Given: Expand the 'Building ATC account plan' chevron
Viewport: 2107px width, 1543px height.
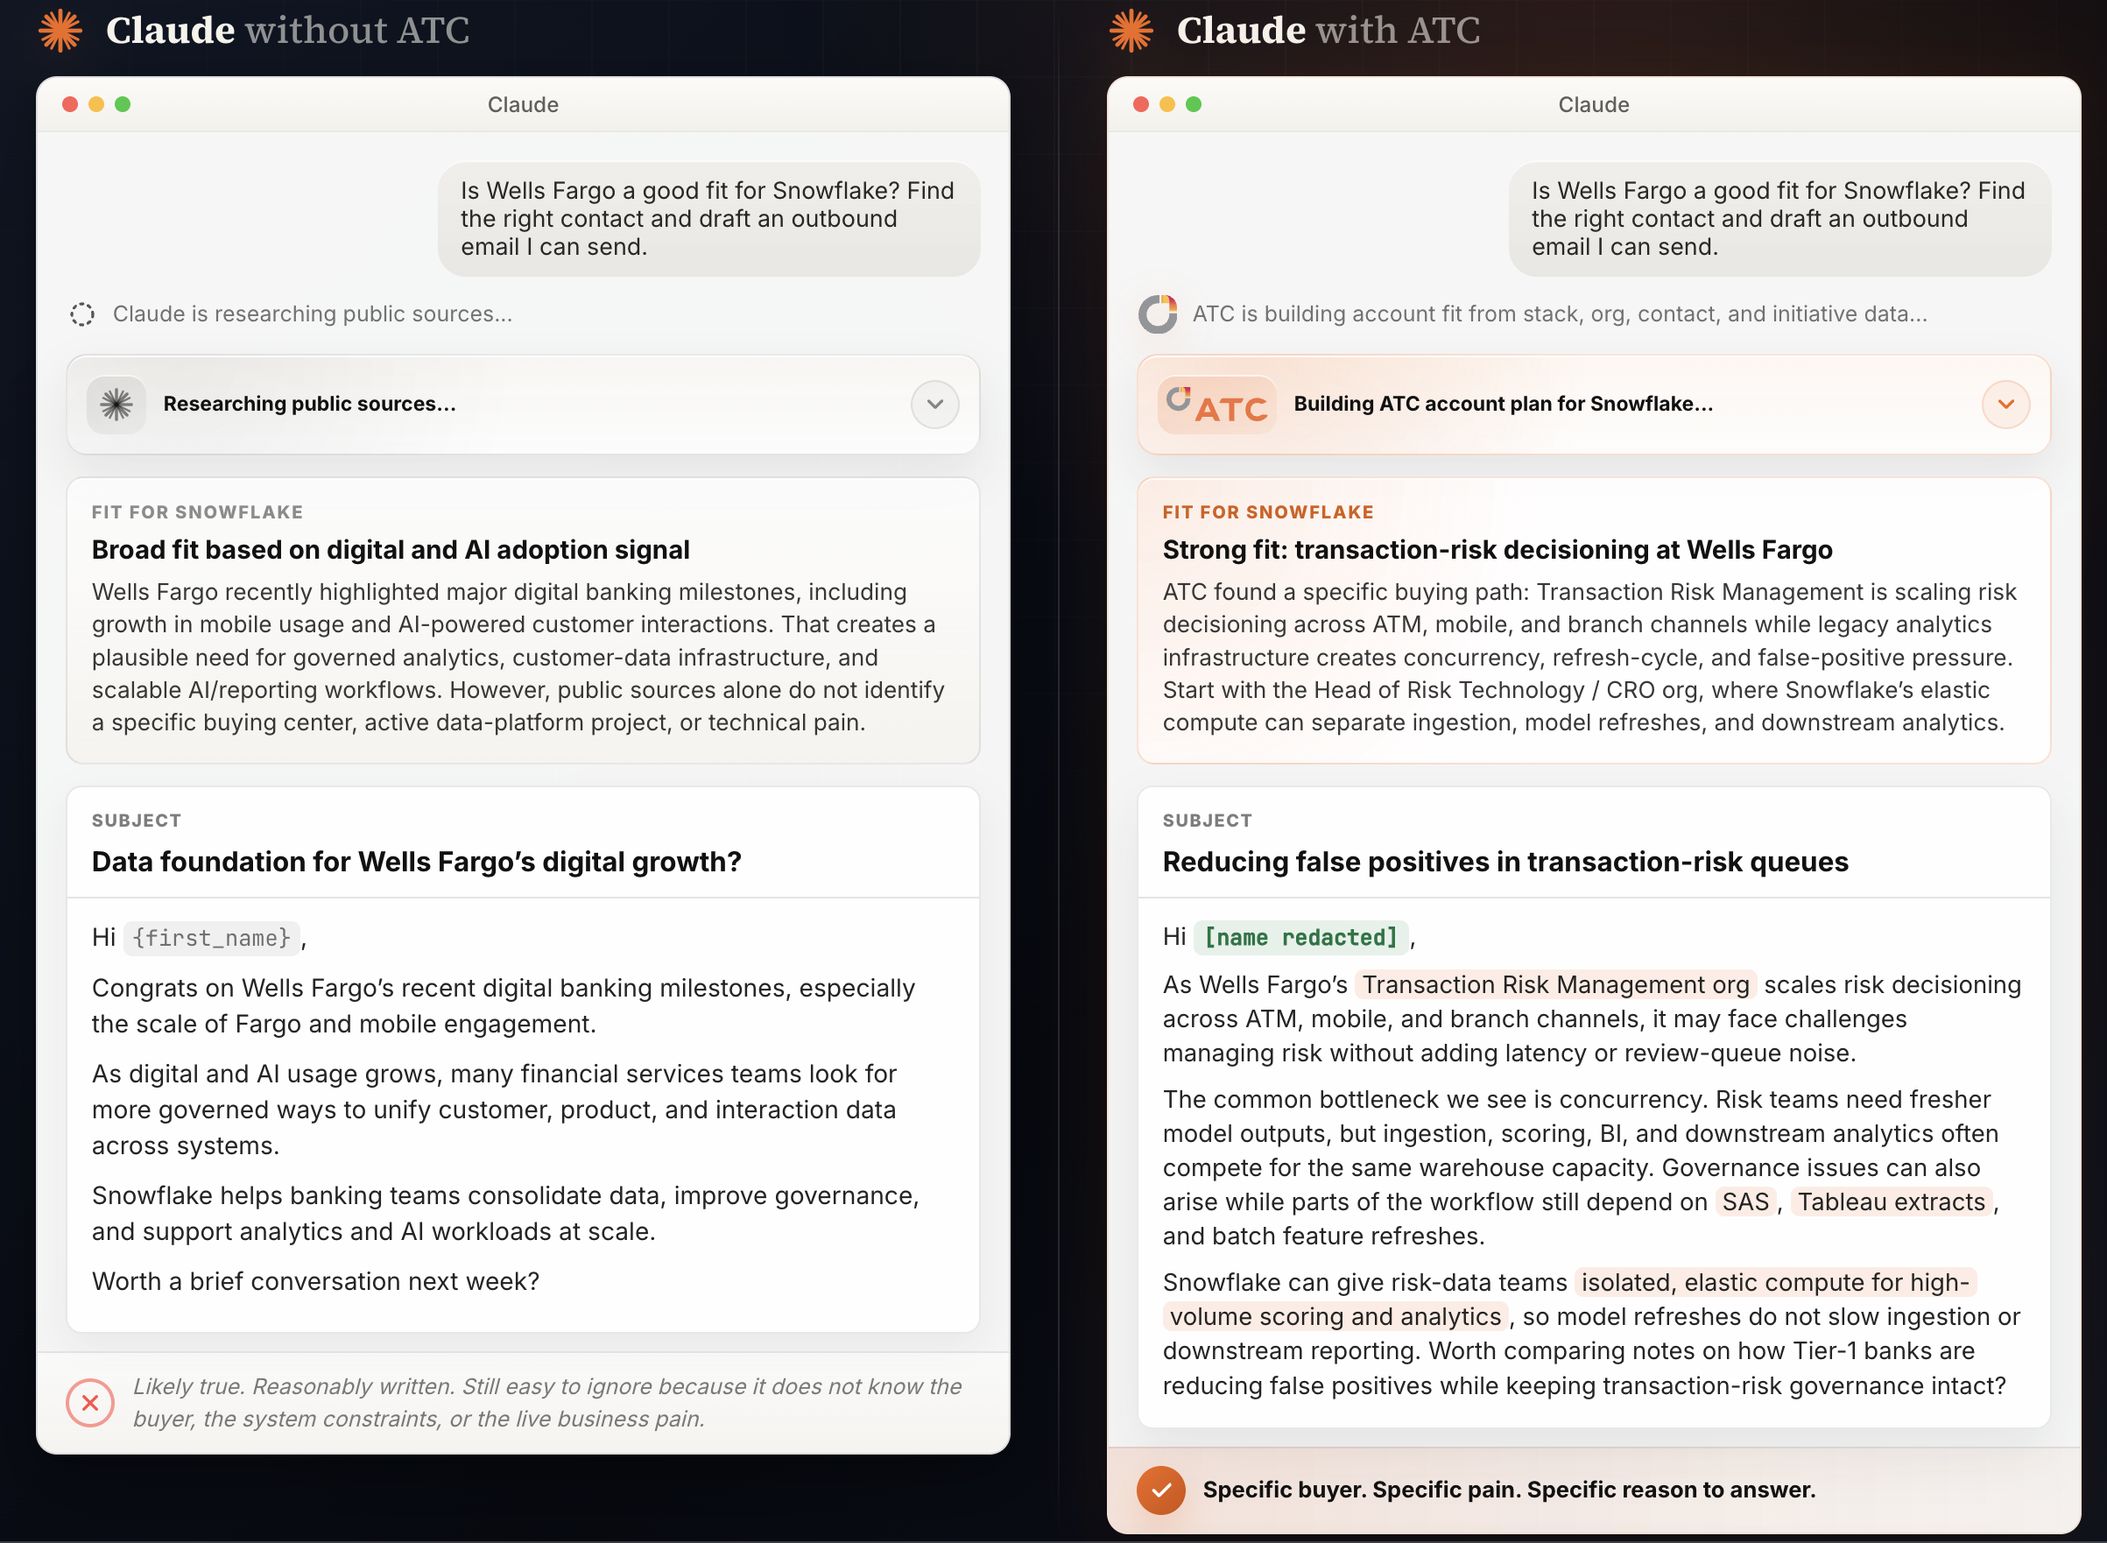Looking at the screenshot, I should pyautogui.click(x=2005, y=405).
